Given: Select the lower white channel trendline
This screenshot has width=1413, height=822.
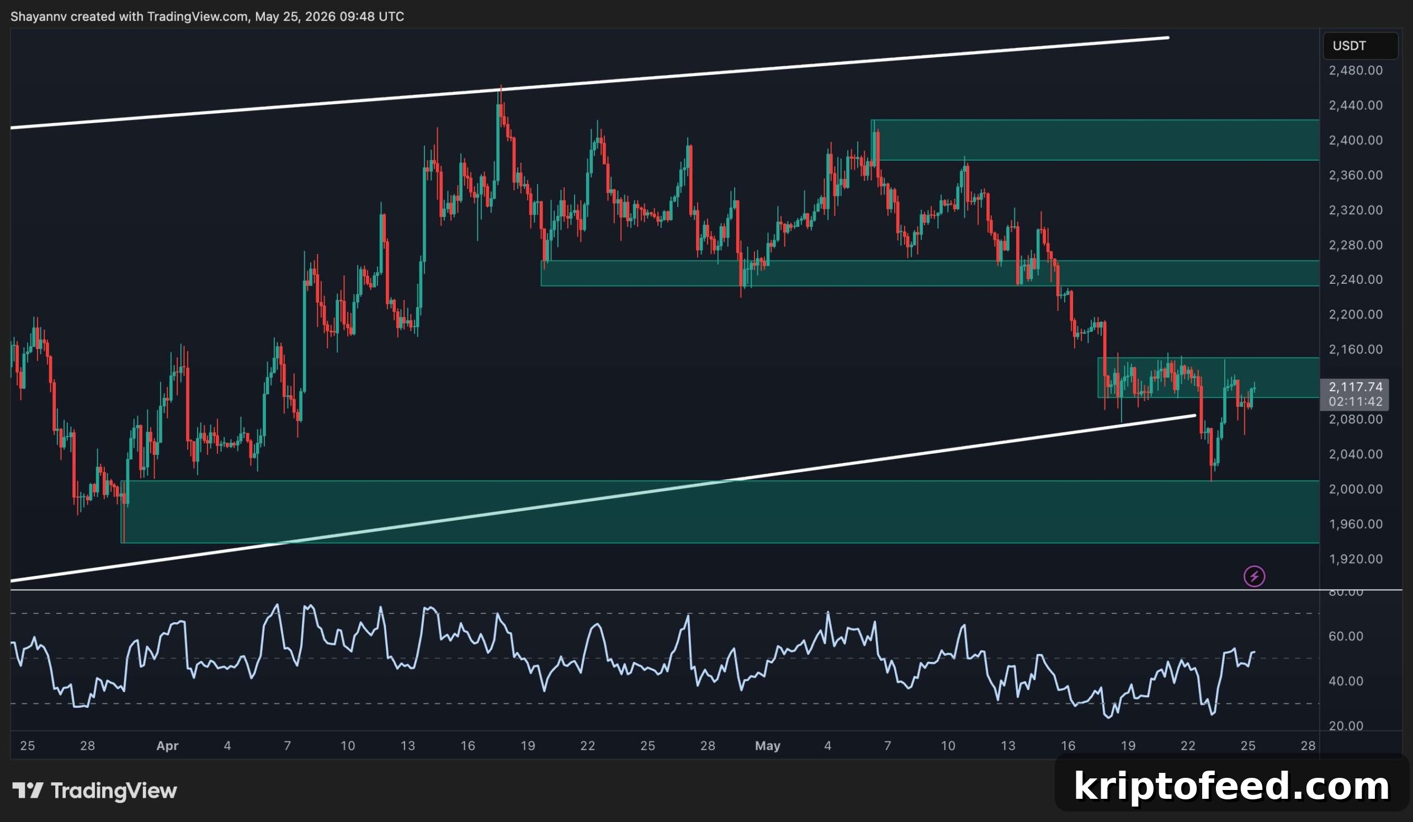Looking at the screenshot, I should click(603, 498).
